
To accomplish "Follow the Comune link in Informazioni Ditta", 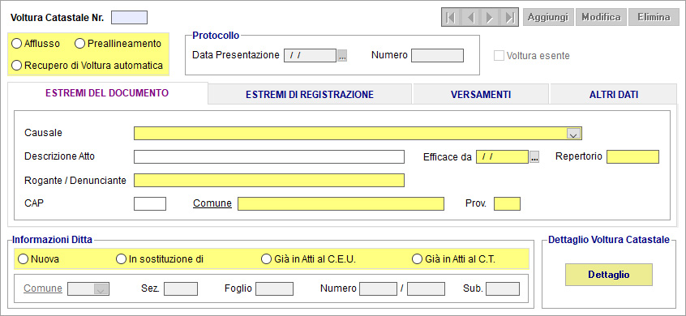I will [43, 288].
